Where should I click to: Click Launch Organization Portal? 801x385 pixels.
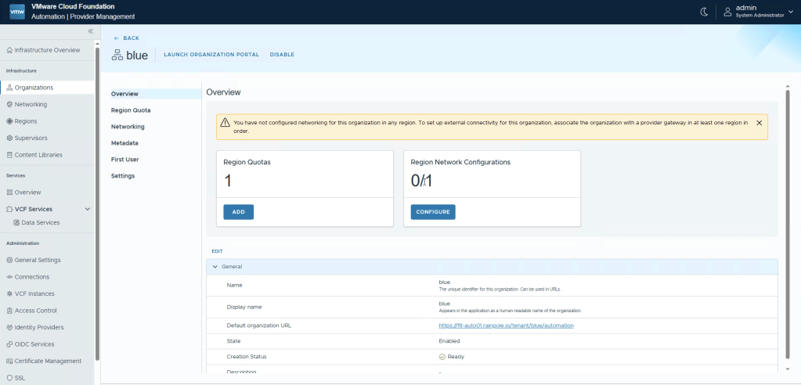211,55
